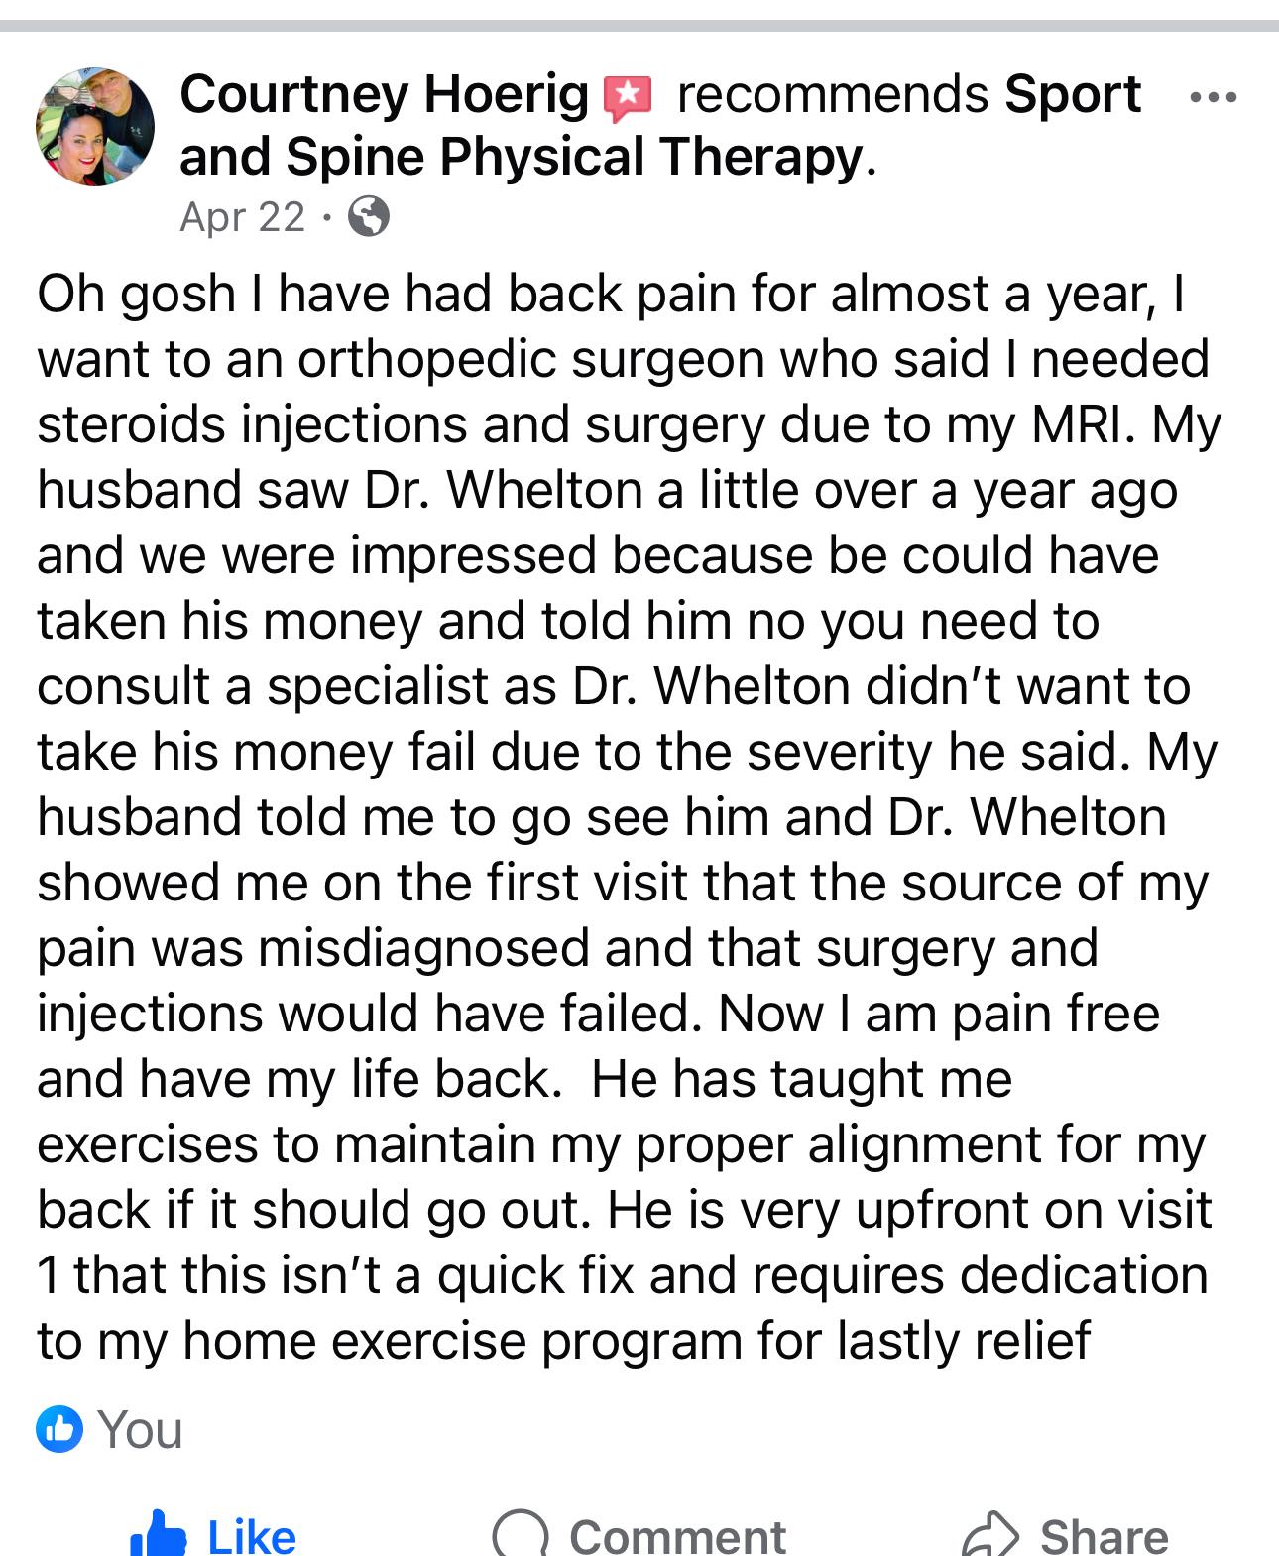The width and height of the screenshot is (1279, 1556).
Task: Tap the Share arrow icon
Action: pyautogui.click(x=989, y=1534)
